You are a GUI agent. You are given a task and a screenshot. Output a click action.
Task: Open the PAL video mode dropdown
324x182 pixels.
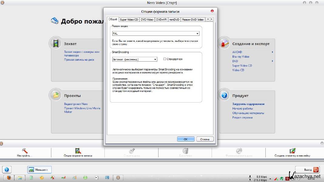(x=197, y=34)
